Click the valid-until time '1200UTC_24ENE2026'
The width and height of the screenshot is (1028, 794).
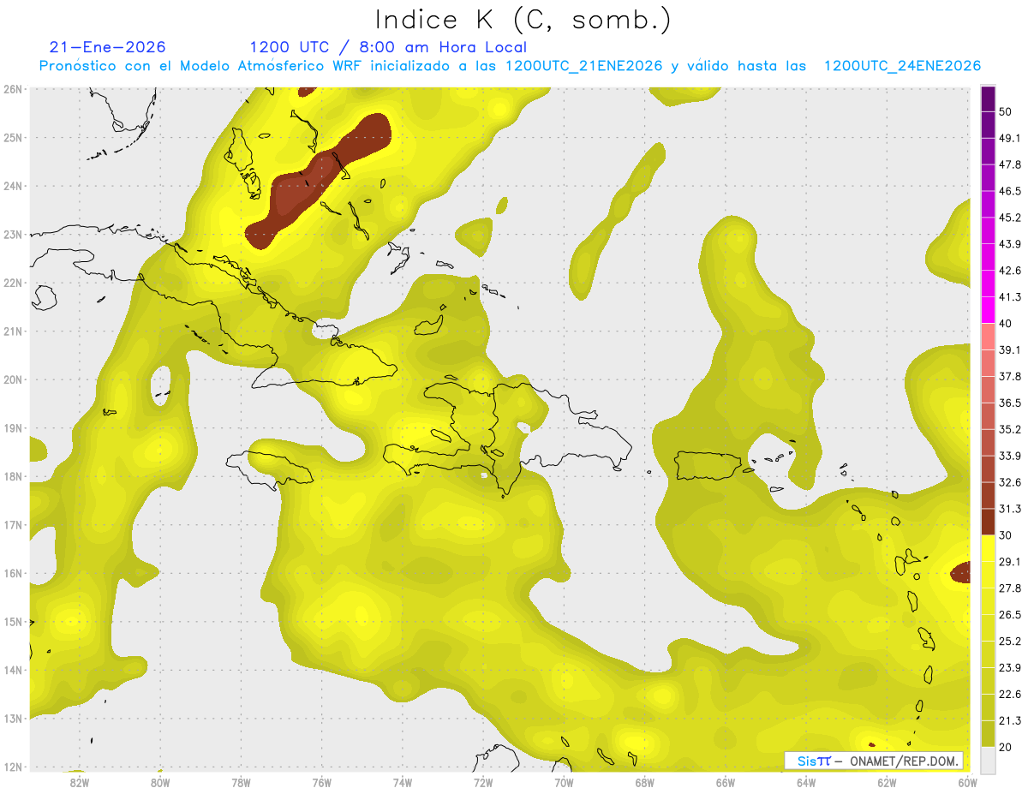pos(902,66)
